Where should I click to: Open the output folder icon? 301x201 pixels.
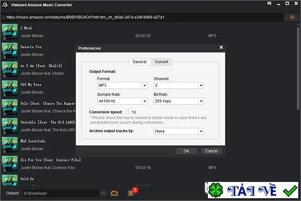click(114, 193)
